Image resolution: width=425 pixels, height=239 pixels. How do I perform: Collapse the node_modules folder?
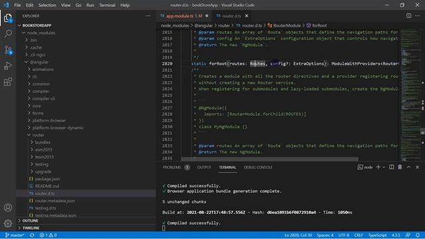point(86,33)
